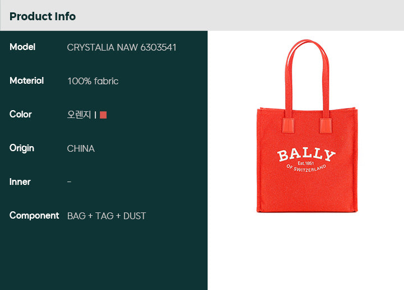Select the orange color swatch
The height and width of the screenshot is (290, 404).
(x=103, y=115)
